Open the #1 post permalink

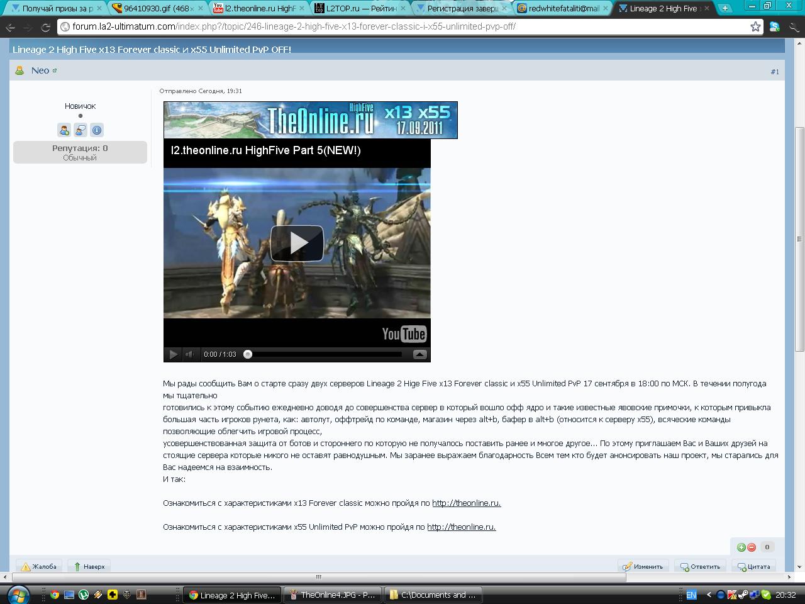(x=775, y=72)
